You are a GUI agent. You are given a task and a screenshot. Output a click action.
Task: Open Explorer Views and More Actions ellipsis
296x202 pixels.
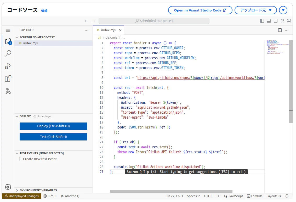coord(87,30)
